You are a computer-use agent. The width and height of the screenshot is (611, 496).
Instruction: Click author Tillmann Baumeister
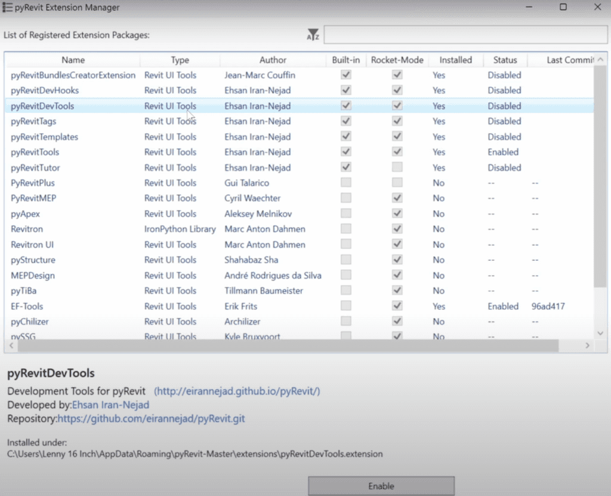[x=264, y=291]
